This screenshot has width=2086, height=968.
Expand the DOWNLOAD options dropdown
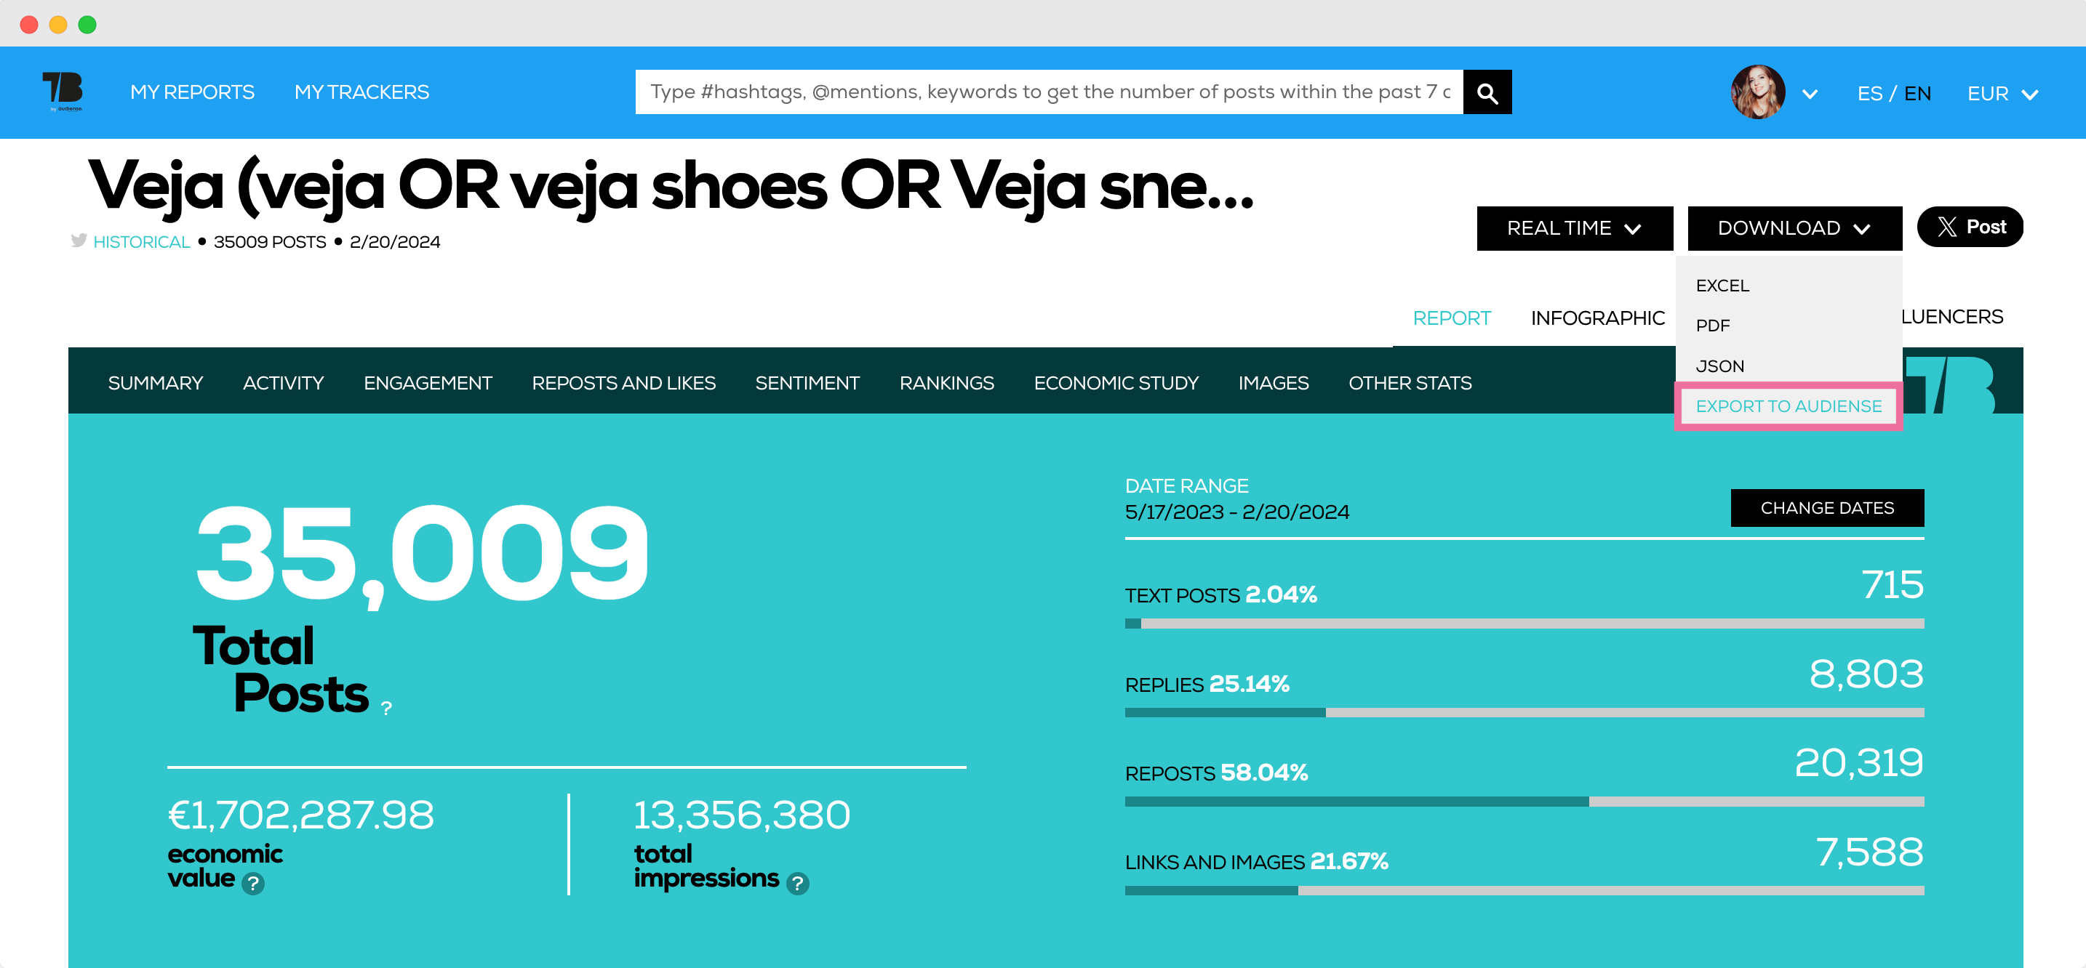[1794, 229]
